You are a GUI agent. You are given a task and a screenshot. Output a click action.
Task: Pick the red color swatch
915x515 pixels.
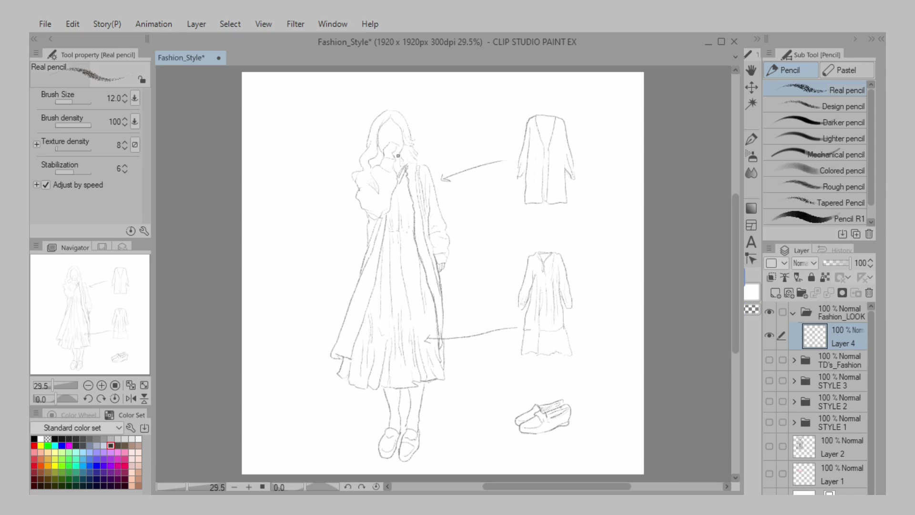point(33,445)
